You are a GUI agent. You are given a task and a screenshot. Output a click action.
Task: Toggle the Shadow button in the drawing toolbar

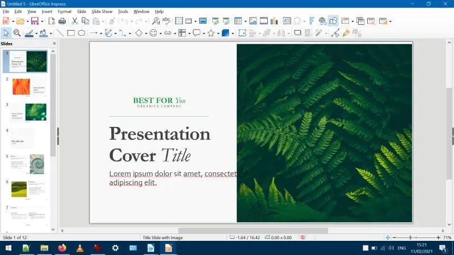tap(297, 33)
